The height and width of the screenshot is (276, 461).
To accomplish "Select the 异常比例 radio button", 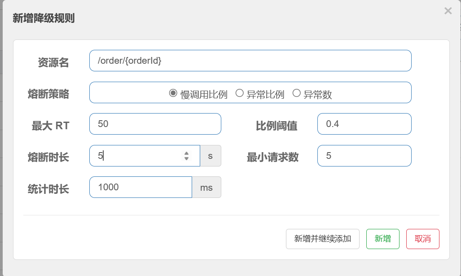I will pyautogui.click(x=240, y=93).
